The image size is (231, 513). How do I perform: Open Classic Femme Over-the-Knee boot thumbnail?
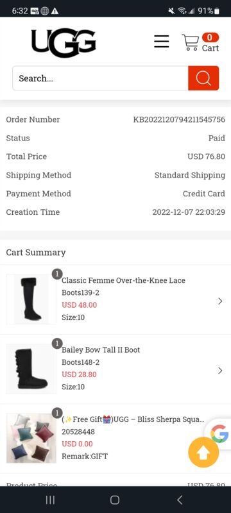coord(31,299)
